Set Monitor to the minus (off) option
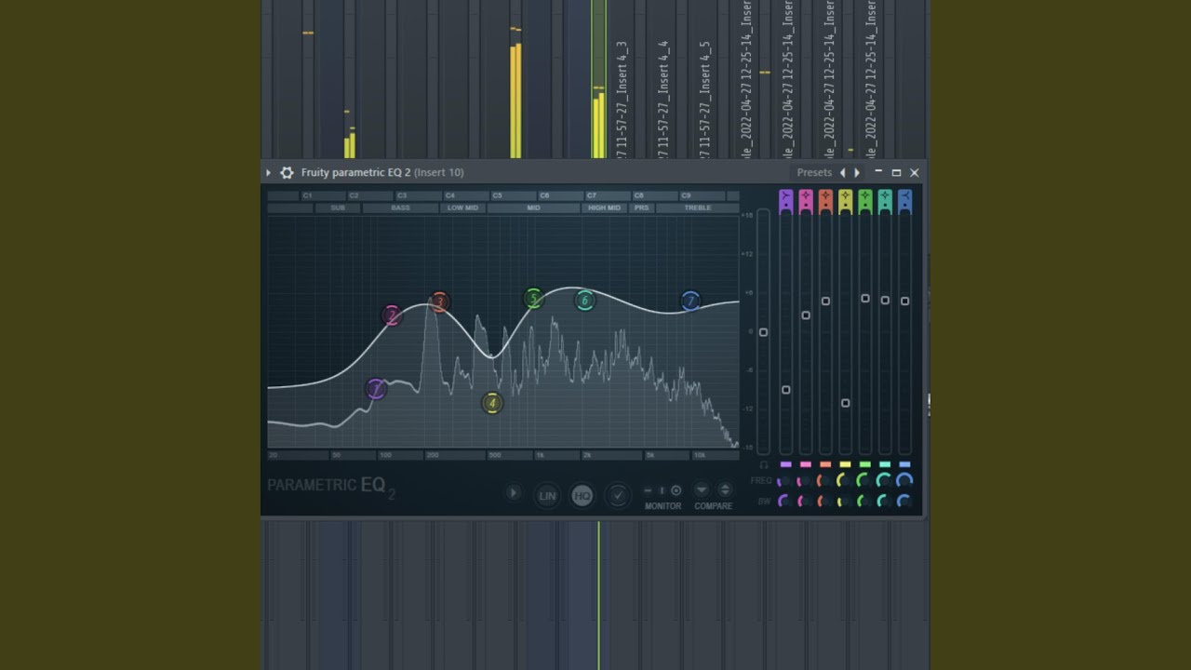Image resolution: width=1191 pixels, height=670 pixels. click(x=649, y=490)
